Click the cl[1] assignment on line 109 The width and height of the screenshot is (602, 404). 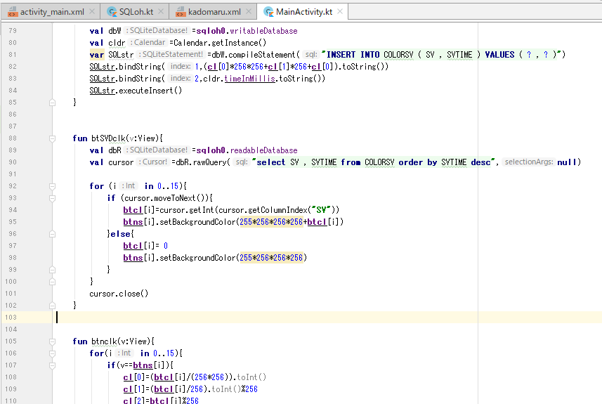pos(190,389)
